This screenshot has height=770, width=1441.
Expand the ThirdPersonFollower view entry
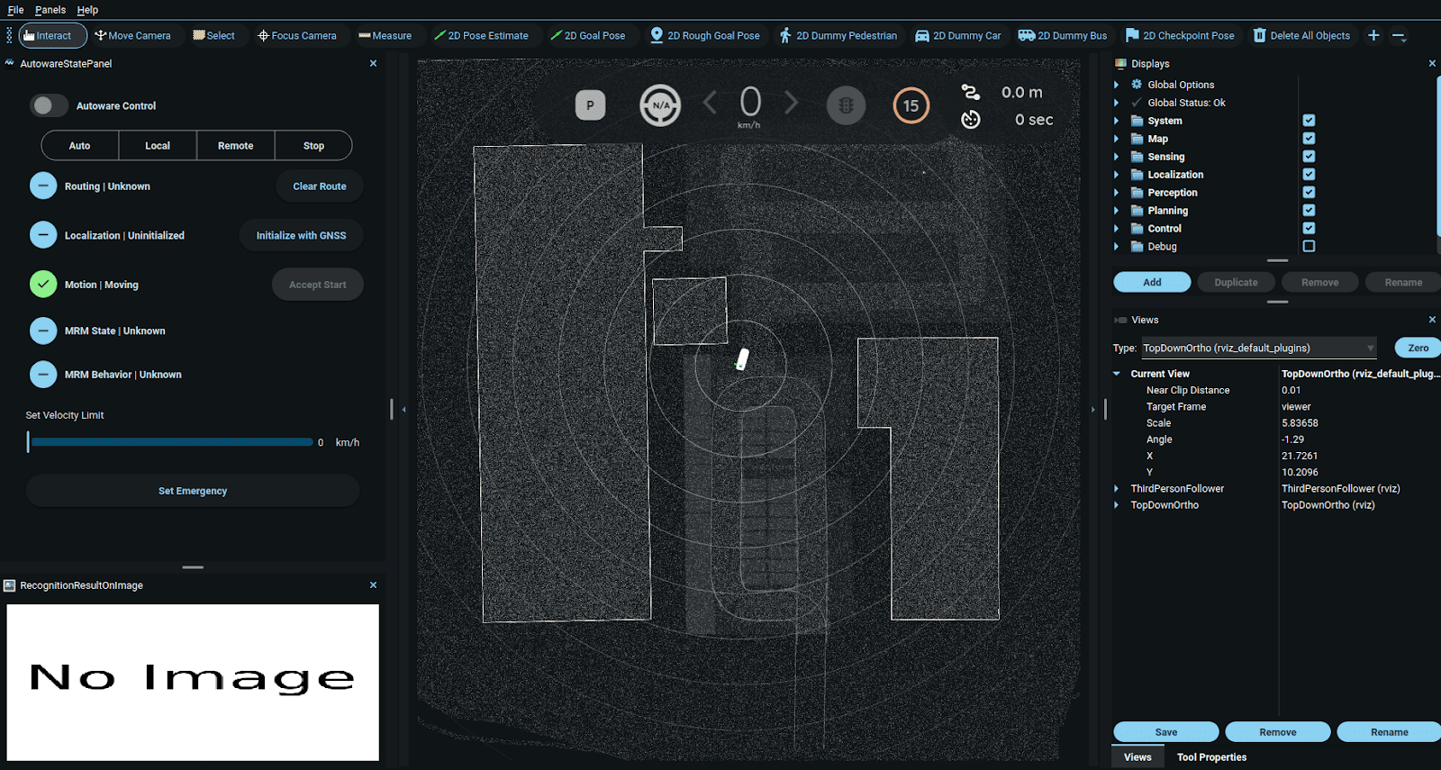1117,489
